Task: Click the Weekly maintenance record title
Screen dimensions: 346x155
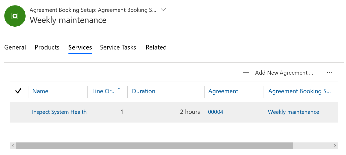Action: point(68,20)
